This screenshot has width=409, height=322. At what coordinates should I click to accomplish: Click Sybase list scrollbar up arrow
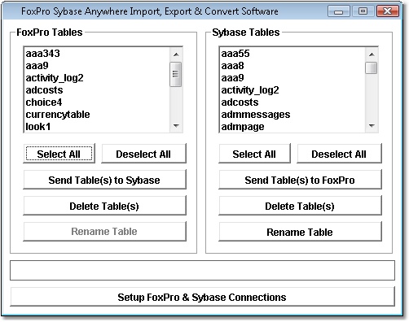[x=372, y=54]
